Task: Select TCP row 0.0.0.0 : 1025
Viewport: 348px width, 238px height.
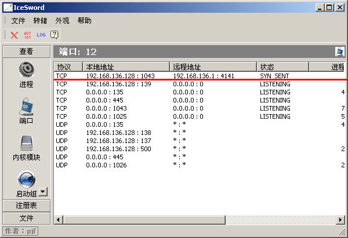Action: (200, 116)
